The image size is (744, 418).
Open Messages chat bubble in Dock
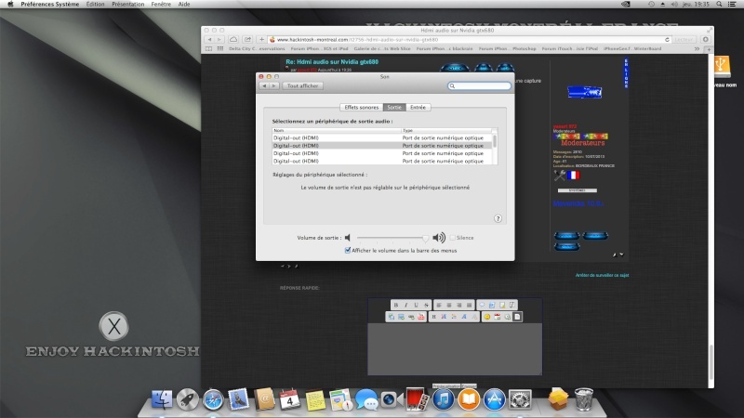[x=366, y=399]
